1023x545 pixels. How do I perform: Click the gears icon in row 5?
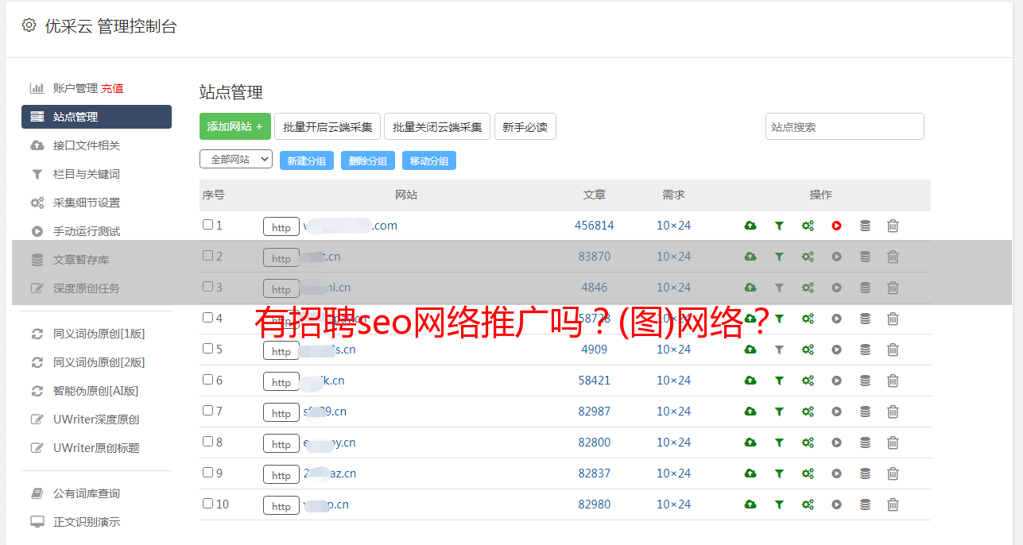point(808,350)
